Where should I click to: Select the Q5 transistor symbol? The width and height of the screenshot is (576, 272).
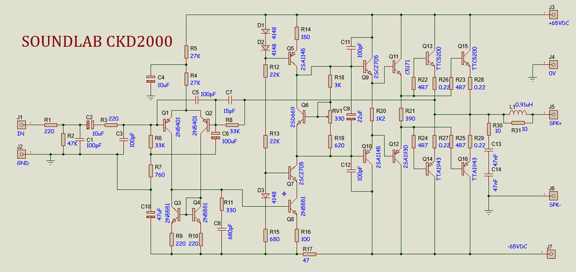pos(292,59)
